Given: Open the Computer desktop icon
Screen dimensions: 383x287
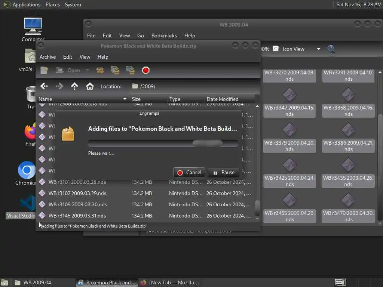Looking at the screenshot, I should 33,30.
